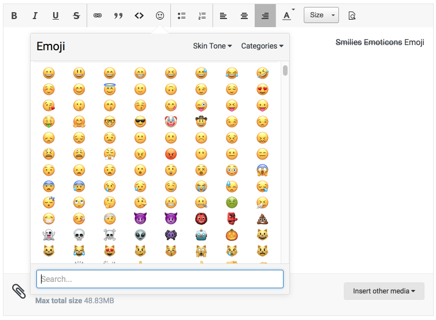
Task: Open the text color picker
Action: point(288,15)
